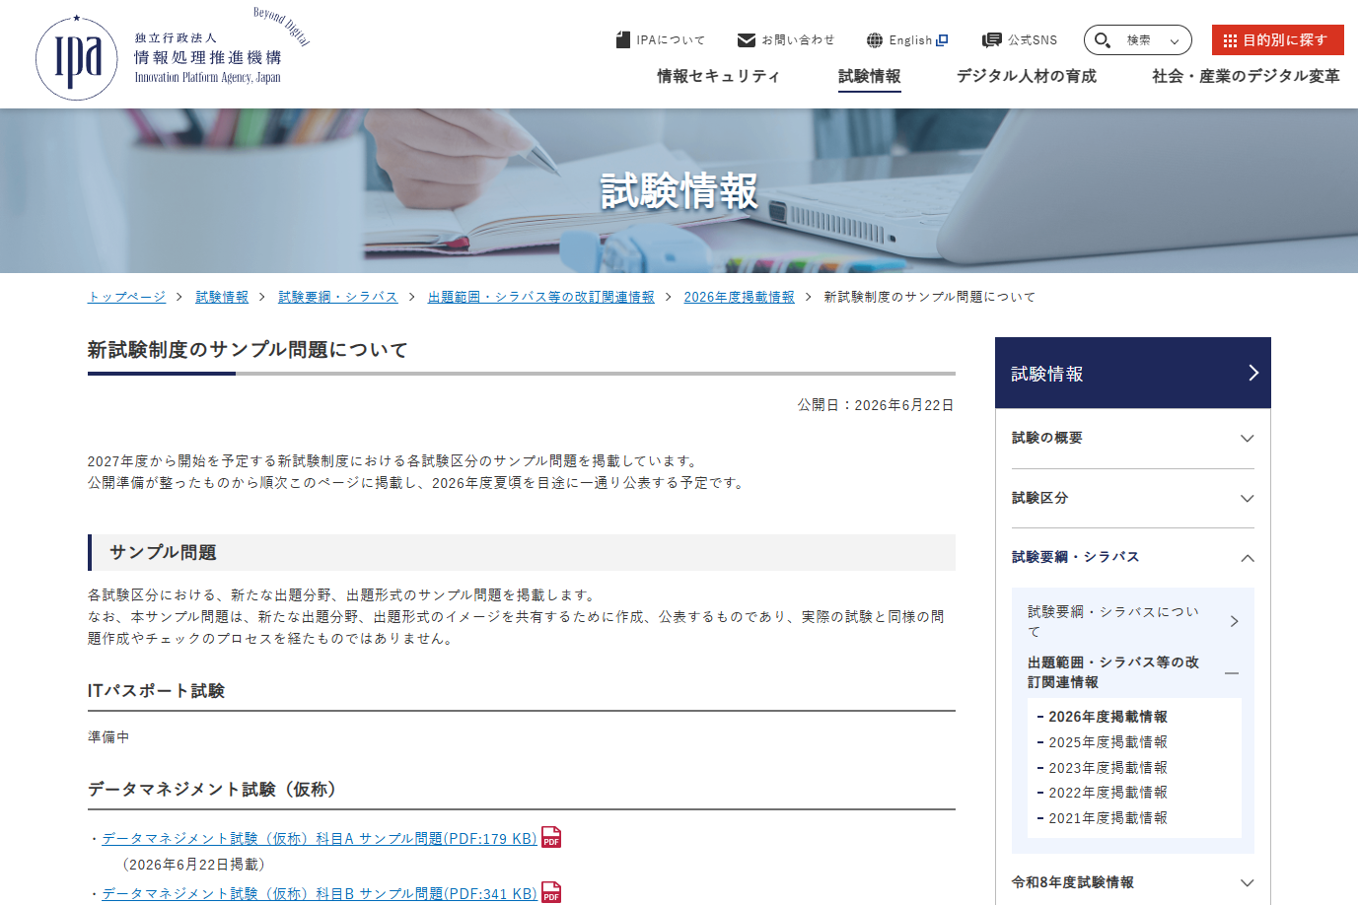
Task: Open the IPA logo homepage link
Action: pyautogui.click(x=173, y=54)
